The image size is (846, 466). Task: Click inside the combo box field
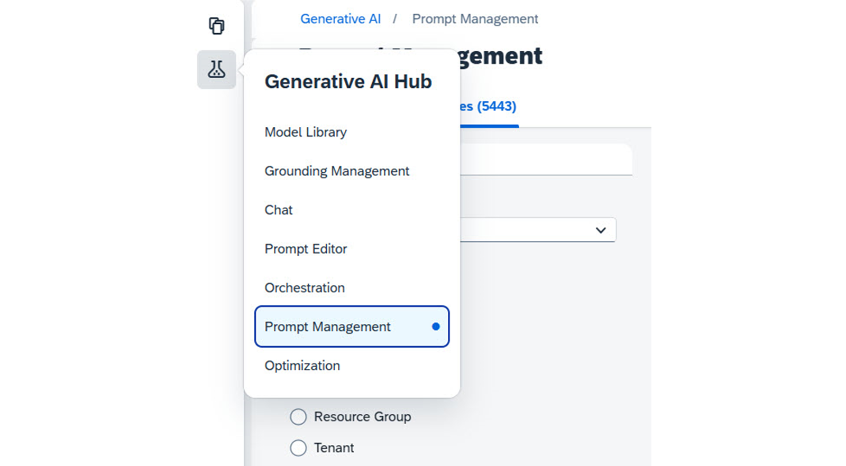pos(537,230)
